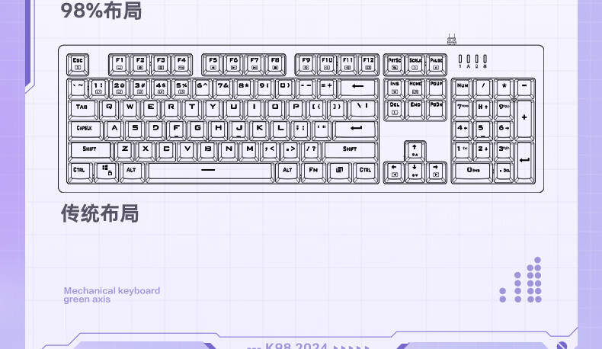Toggle the CapsLk key
Screen dimensions: 602x349
coord(84,128)
